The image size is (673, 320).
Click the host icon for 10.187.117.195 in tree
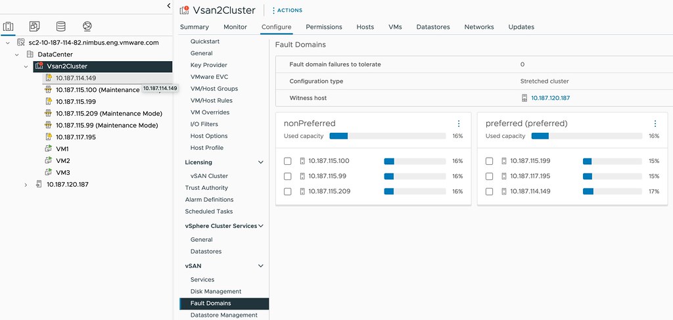tap(49, 137)
